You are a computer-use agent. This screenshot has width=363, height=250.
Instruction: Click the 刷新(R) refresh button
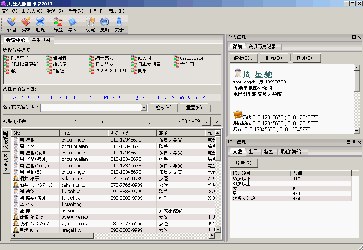pos(244,163)
